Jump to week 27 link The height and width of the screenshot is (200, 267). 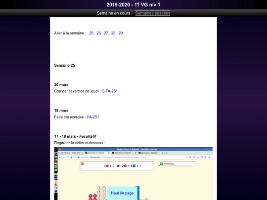106,33
